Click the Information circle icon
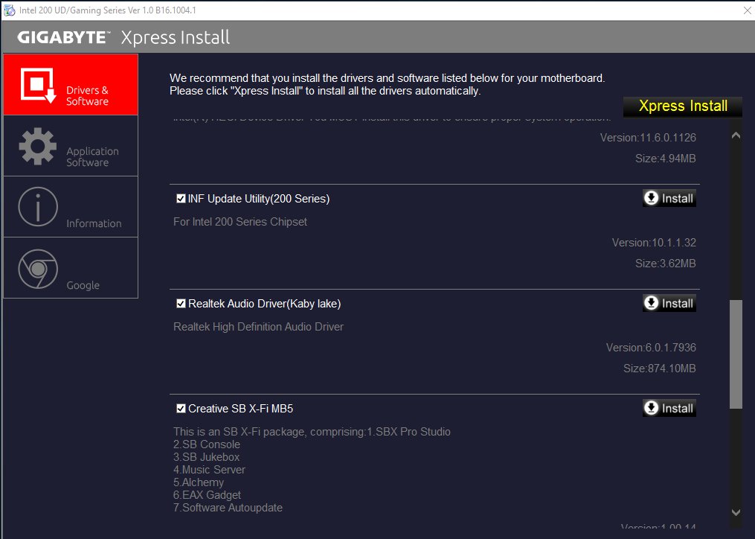This screenshot has height=539, width=755. coord(37,207)
